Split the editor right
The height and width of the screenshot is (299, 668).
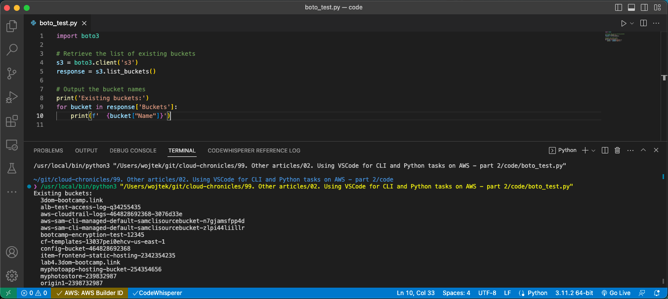point(644,23)
